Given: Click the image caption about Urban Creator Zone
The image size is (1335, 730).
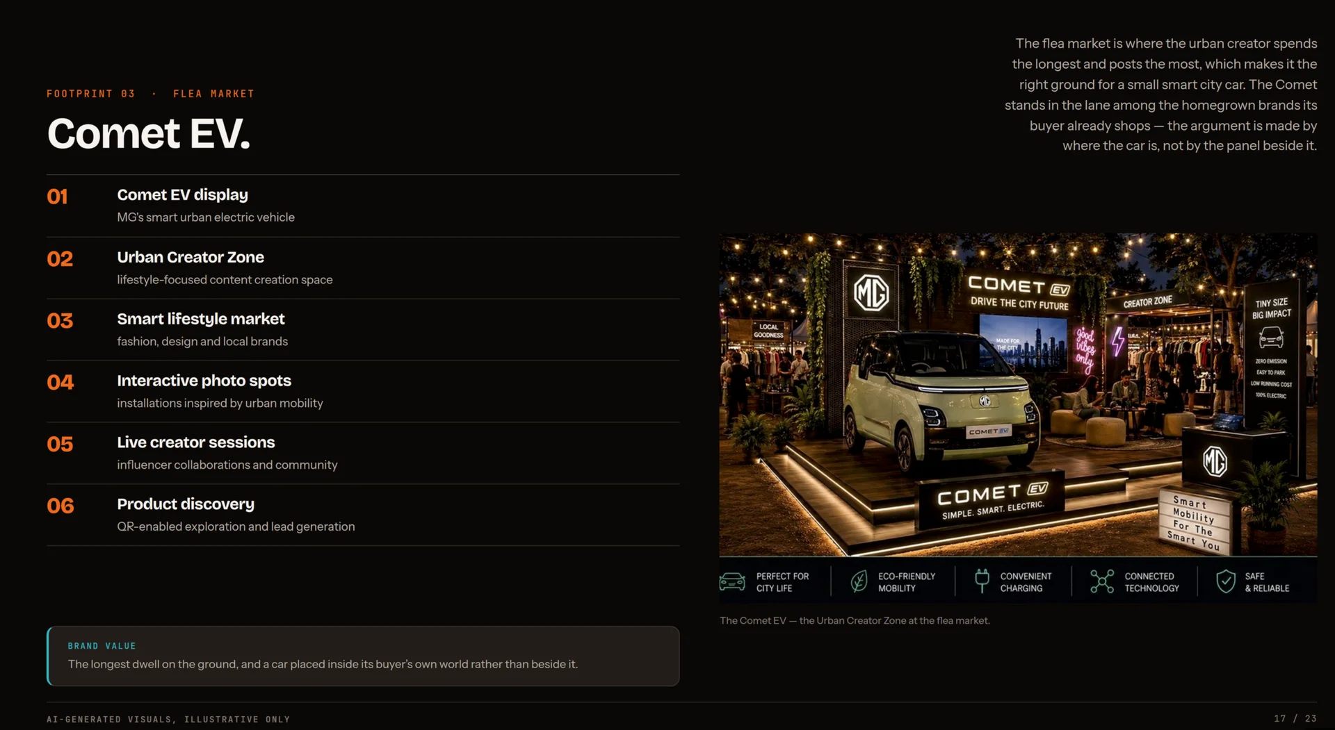Looking at the screenshot, I should click(x=855, y=620).
